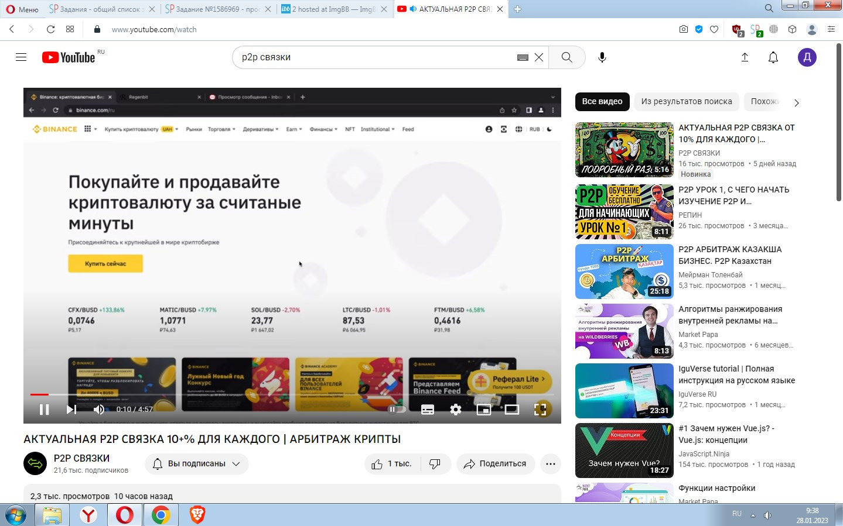Image resolution: width=843 pixels, height=526 pixels.
Task: Open the purple account avatar menu
Action: [x=807, y=57]
